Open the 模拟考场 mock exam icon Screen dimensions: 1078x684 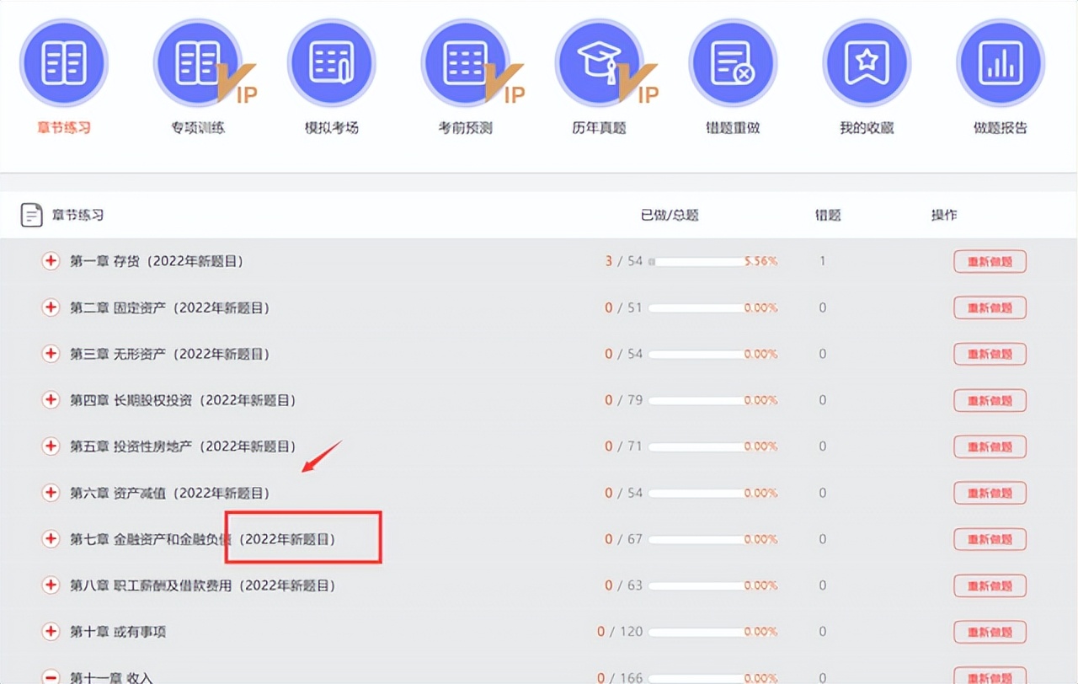point(331,61)
